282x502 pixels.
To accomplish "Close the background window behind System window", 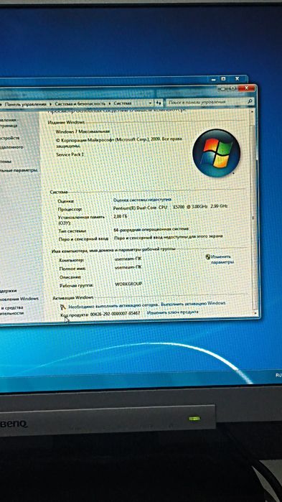I will (238, 79).
